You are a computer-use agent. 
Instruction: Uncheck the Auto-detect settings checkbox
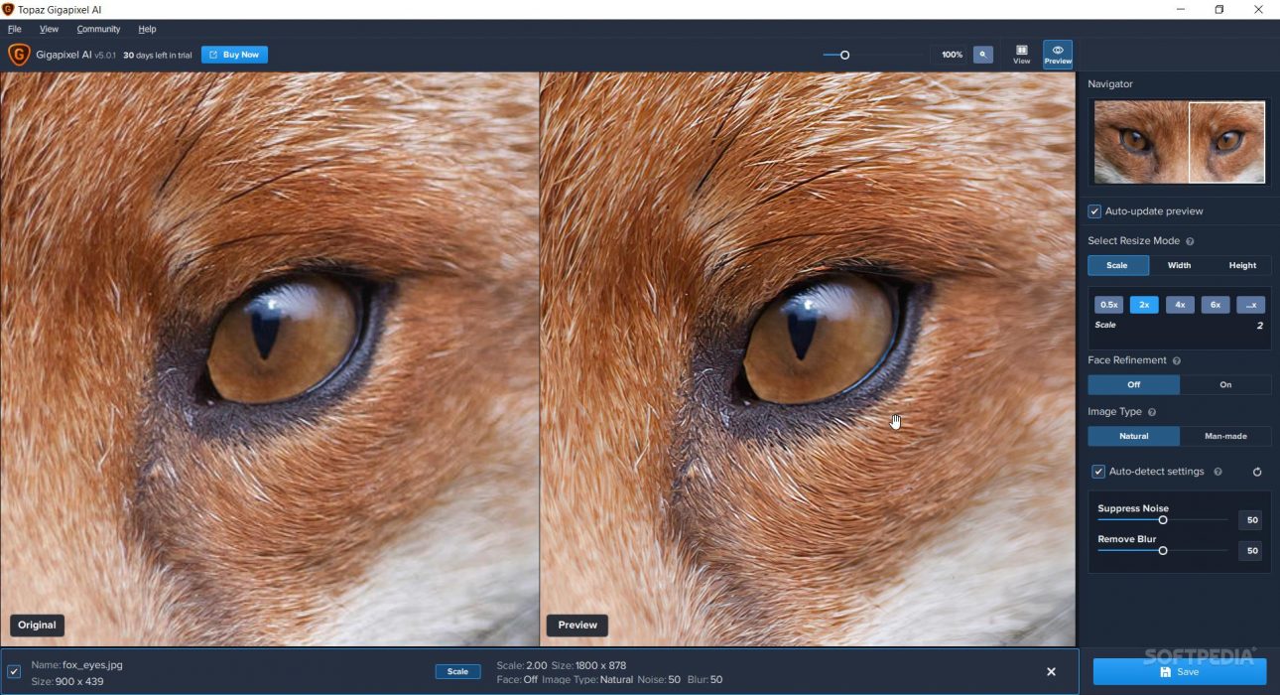click(1097, 472)
